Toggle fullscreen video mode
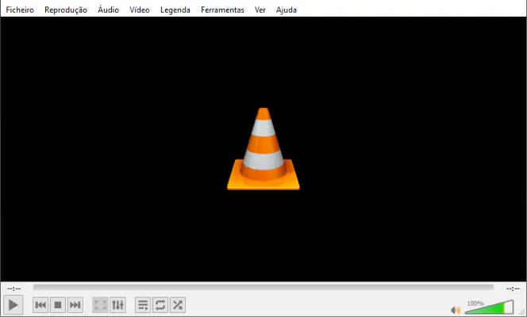Viewport: 527px width, 317px height. click(x=101, y=305)
